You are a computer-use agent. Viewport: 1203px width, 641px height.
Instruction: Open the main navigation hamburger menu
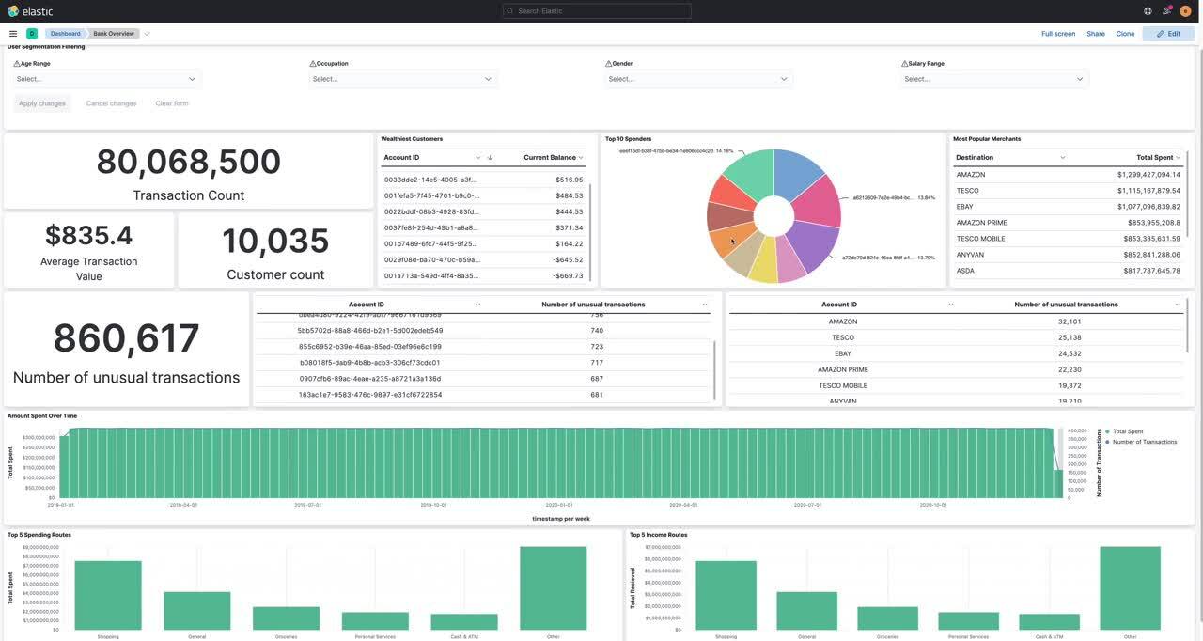pyautogui.click(x=13, y=34)
